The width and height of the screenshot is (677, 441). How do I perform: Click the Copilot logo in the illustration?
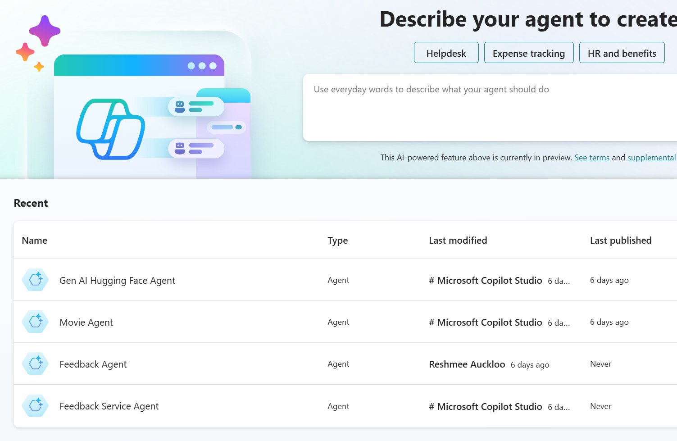(111, 129)
